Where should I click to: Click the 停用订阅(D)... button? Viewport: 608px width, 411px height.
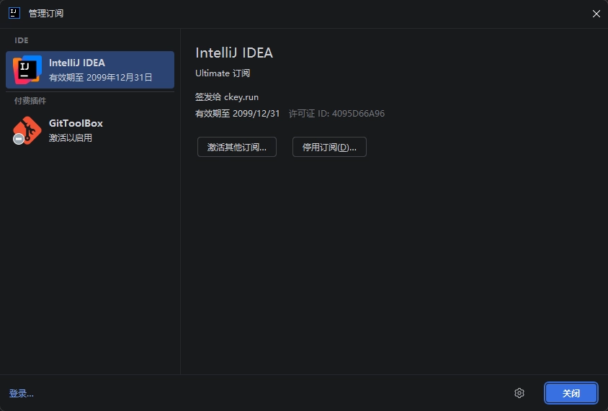click(x=329, y=147)
